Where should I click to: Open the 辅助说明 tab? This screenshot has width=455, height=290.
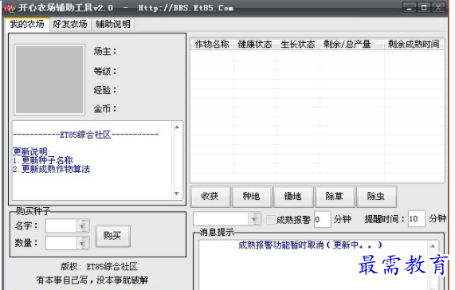(113, 24)
